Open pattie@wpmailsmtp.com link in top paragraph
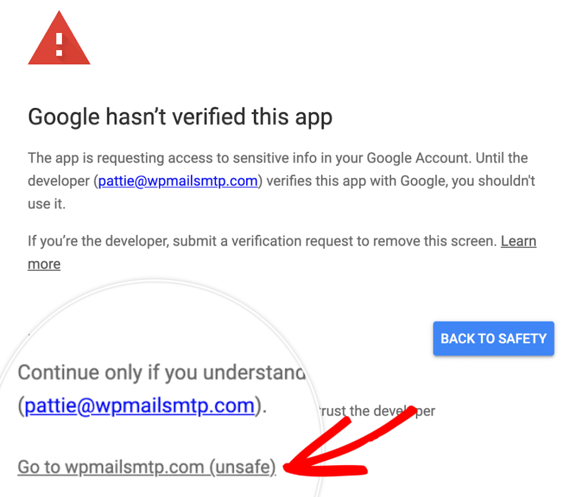The image size is (582, 497). tap(178, 181)
